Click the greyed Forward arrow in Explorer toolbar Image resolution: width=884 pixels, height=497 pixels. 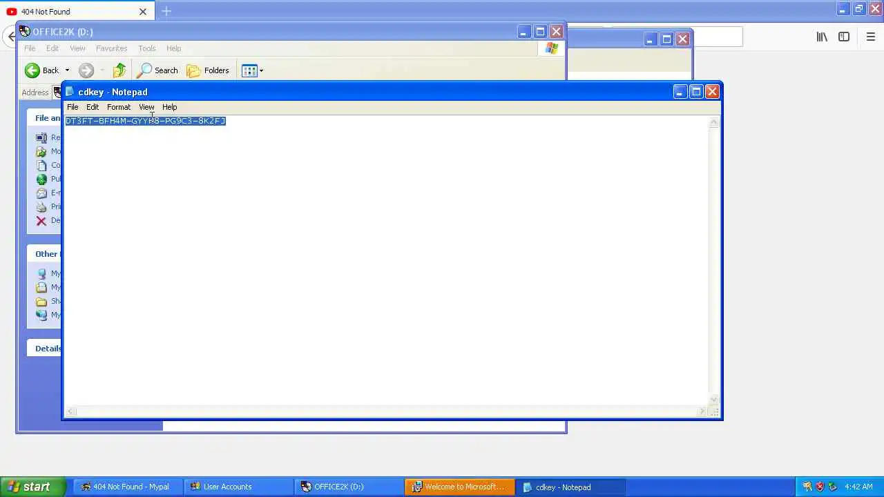click(86, 70)
